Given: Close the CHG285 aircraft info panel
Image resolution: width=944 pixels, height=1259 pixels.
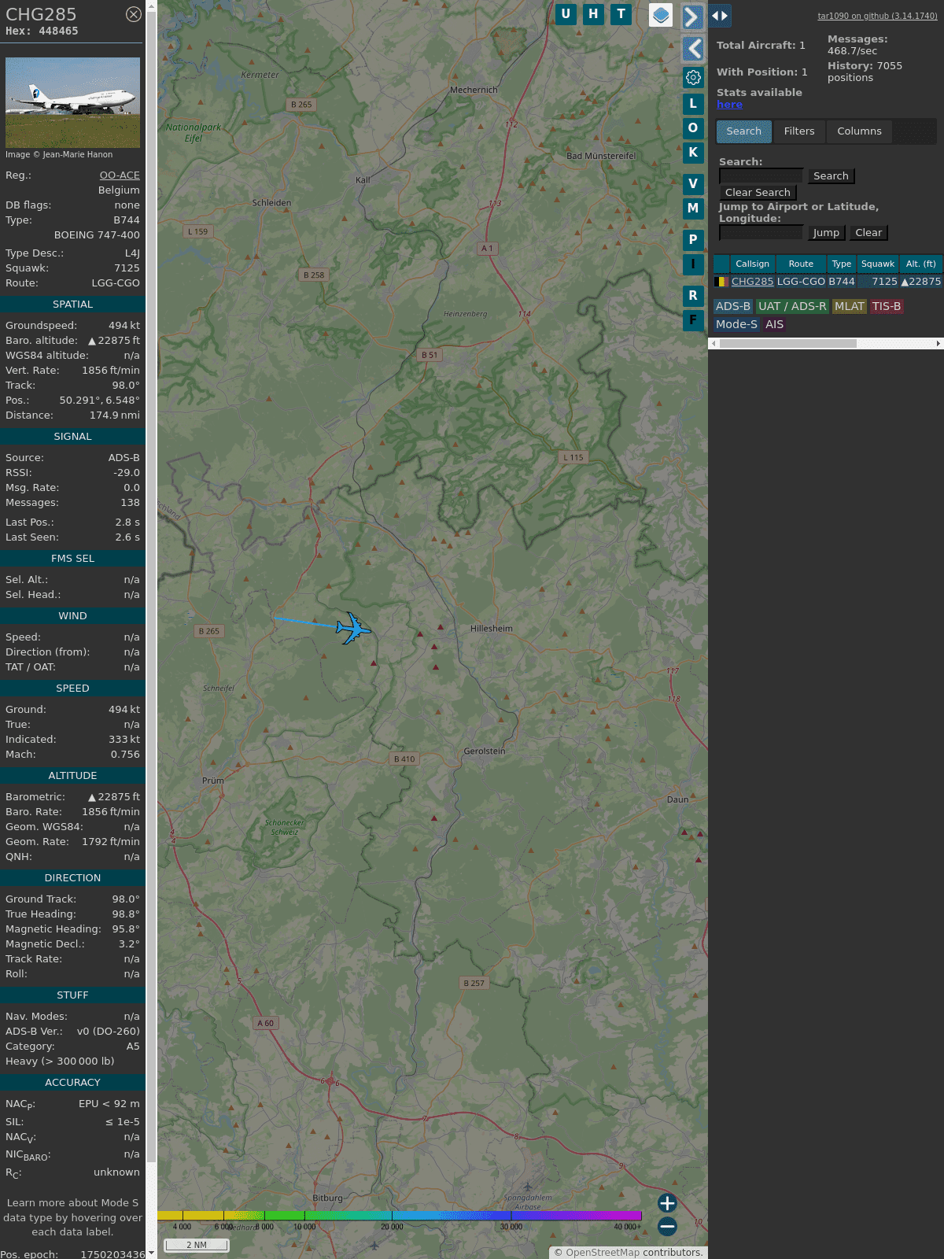Looking at the screenshot, I should coord(134,14).
